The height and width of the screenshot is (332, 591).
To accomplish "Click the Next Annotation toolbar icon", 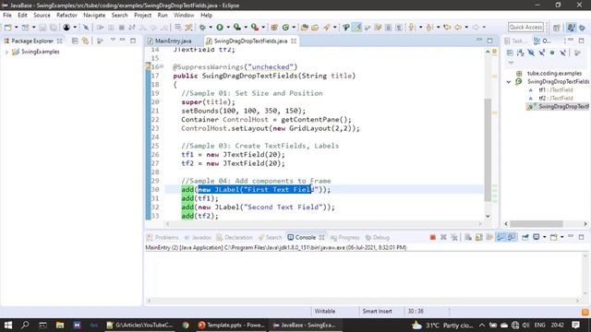I will [x=412, y=27].
